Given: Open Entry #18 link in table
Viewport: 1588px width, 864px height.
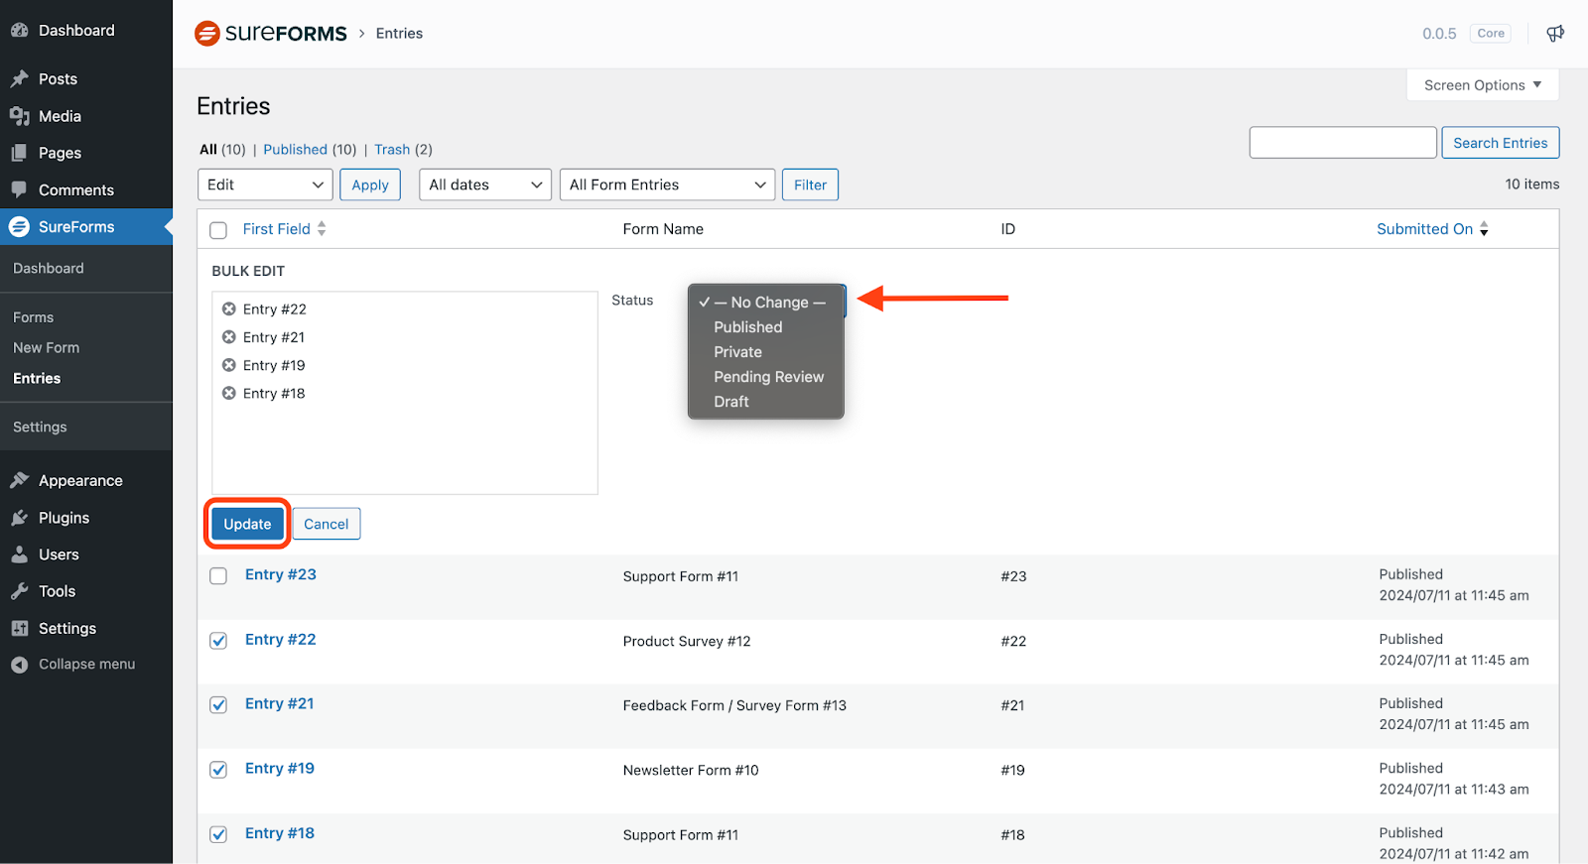Looking at the screenshot, I should [x=280, y=833].
